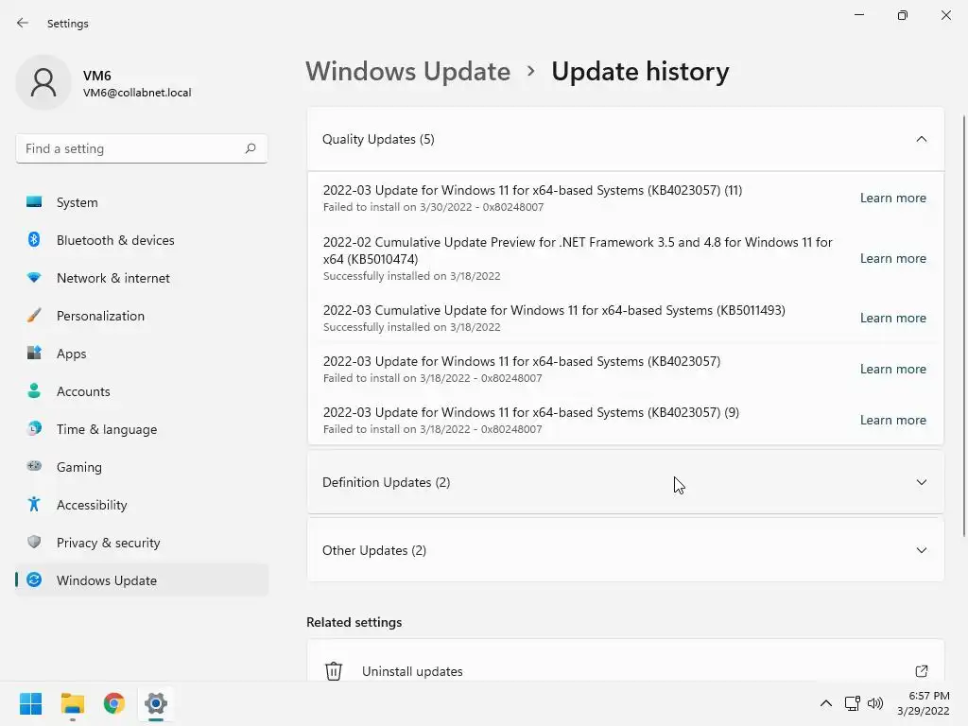
Task: Open the Accessibility settings page
Action: 142,505
